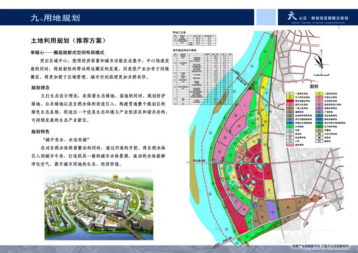Image resolution: width=358 pixels, height=253 pixels.
Task: Select the 商业金融业用地 red legend swatch
Action: pyautogui.click(x=290, y=101)
